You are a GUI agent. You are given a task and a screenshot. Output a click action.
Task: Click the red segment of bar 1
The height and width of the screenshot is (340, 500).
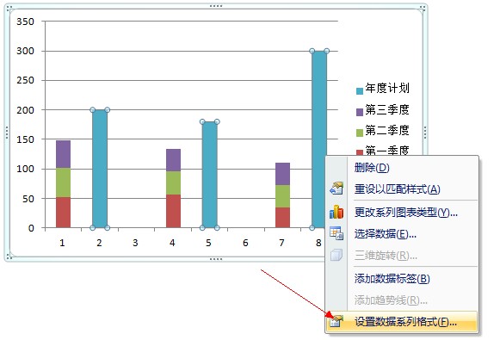tap(63, 213)
